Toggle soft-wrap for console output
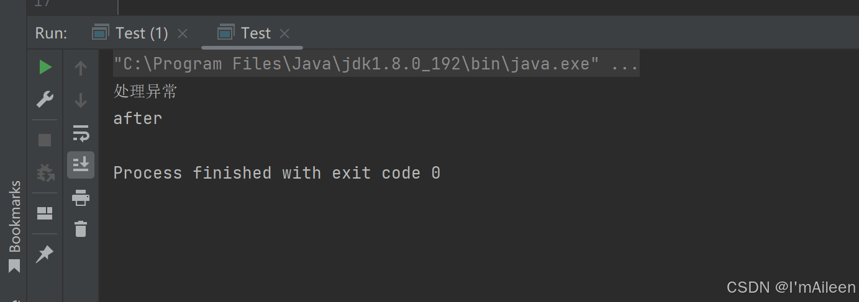This screenshot has height=302, width=859. [81, 133]
